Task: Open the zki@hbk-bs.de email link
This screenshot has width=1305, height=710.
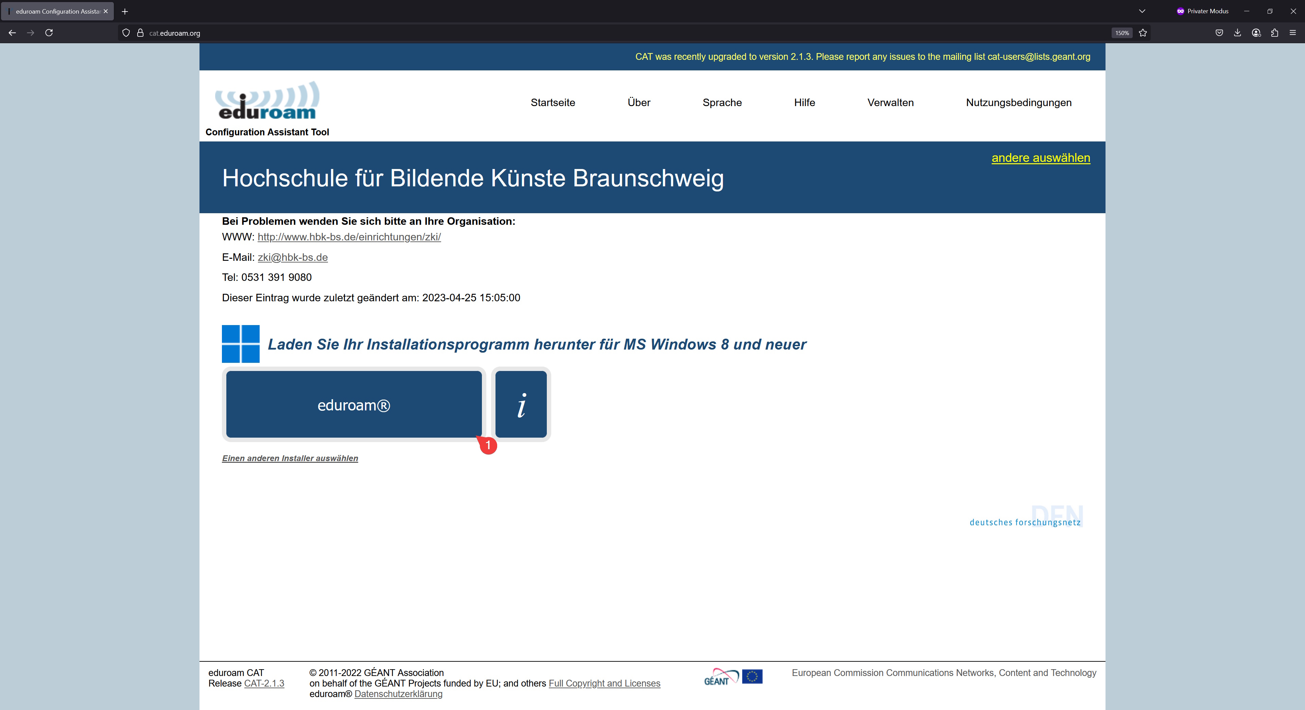Action: (x=292, y=257)
